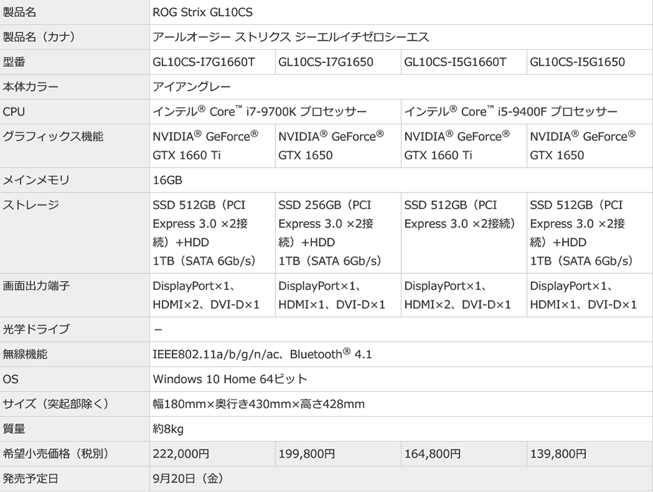Click the 約8kg weight value
This screenshot has height=492, width=653.
point(168,429)
